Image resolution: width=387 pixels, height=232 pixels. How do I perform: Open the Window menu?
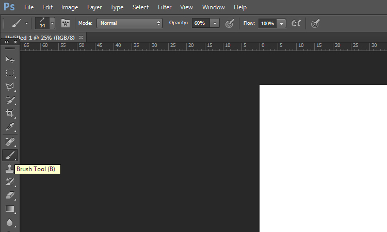214,7
